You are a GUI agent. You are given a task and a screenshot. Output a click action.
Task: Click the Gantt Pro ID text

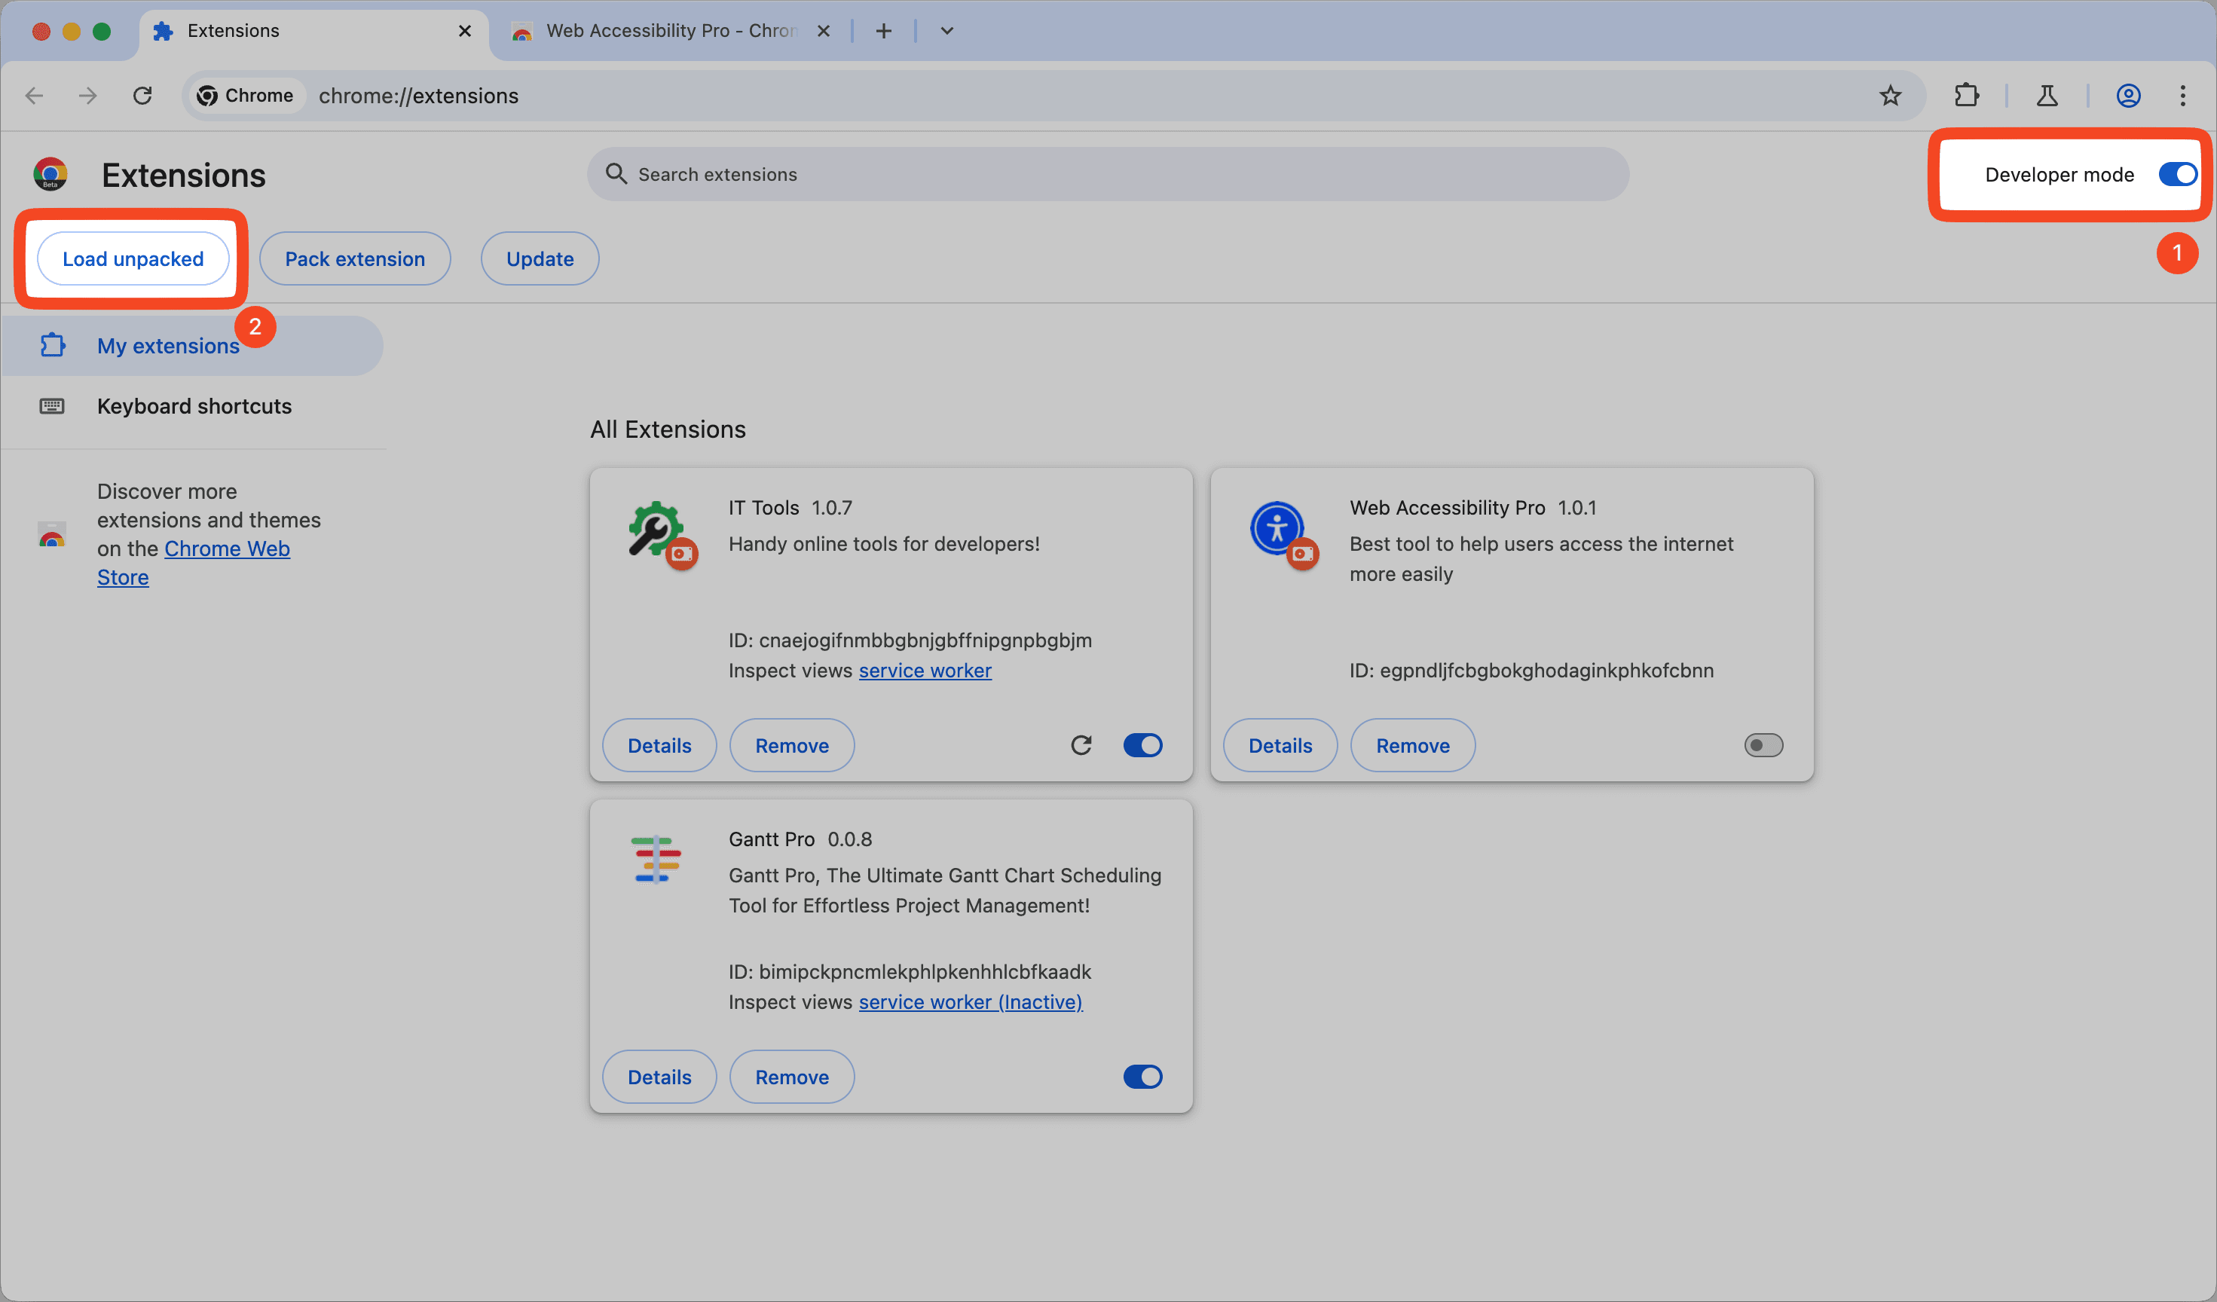click(910, 972)
